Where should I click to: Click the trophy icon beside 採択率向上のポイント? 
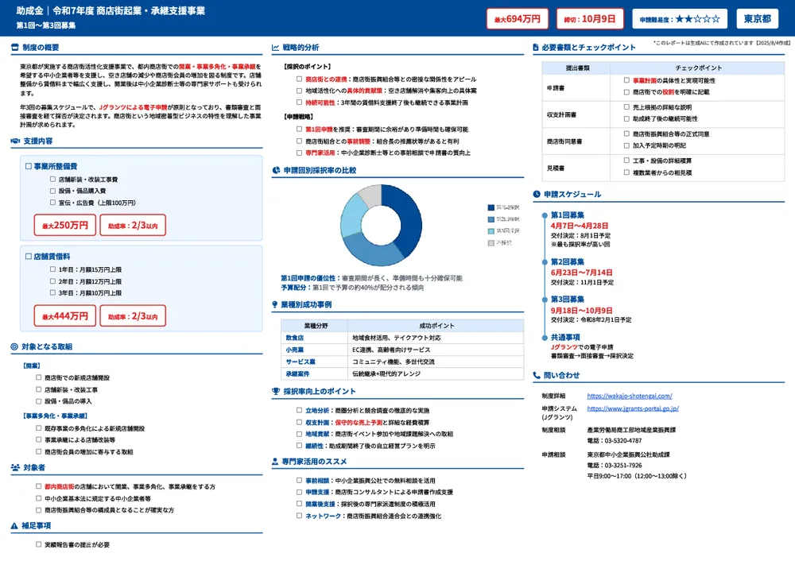[x=276, y=391]
